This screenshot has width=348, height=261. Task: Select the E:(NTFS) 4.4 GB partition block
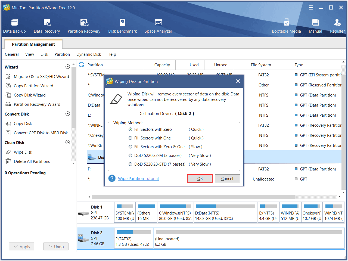pos(268,212)
